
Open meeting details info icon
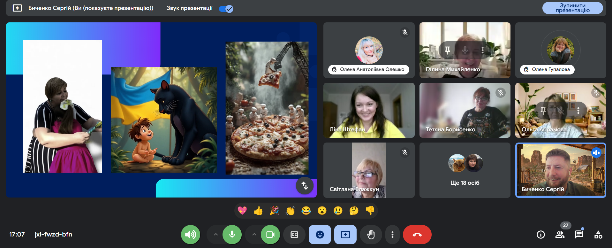(x=540, y=235)
